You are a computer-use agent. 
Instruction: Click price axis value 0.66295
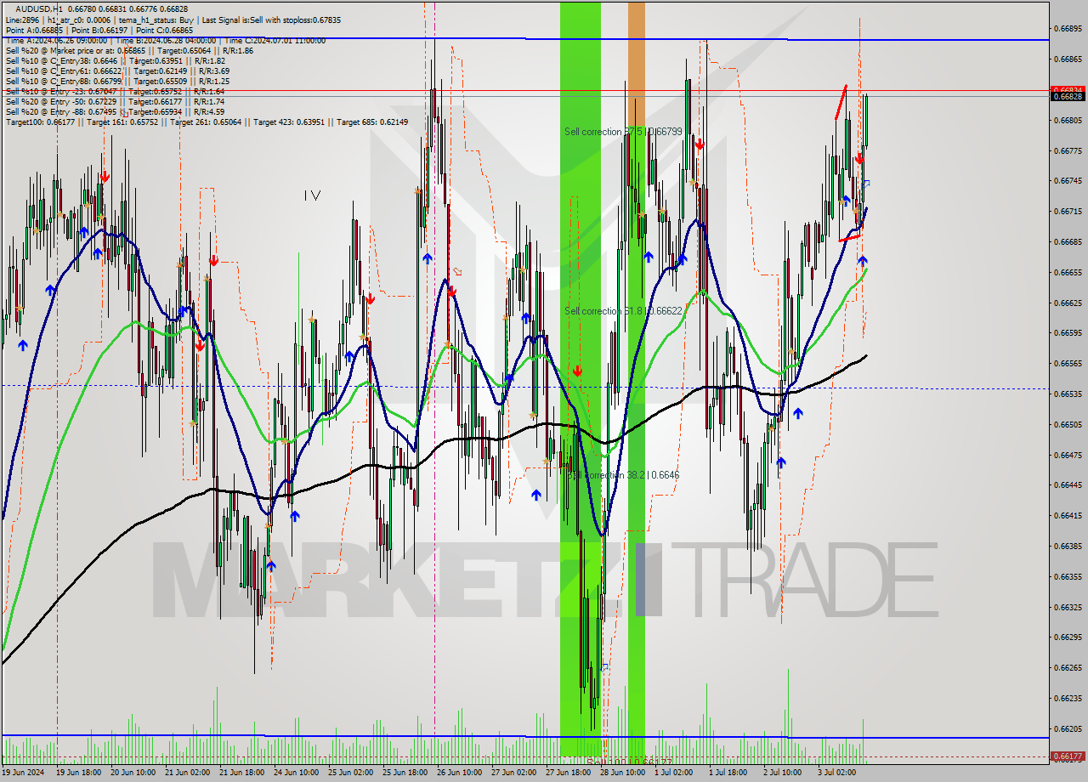[x=1068, y=637]
